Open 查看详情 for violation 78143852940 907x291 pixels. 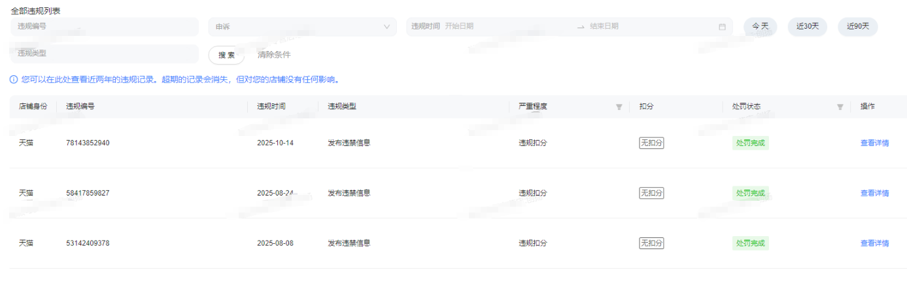(x=874, y=143)
